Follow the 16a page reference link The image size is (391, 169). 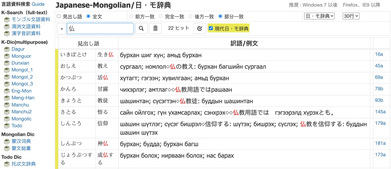(x=379, y=54)
